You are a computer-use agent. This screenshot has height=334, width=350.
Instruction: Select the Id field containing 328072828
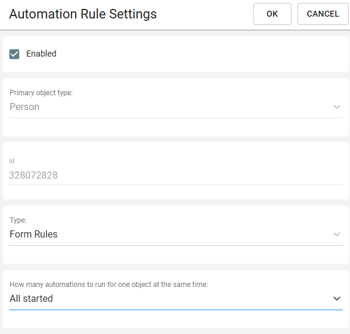176,175
